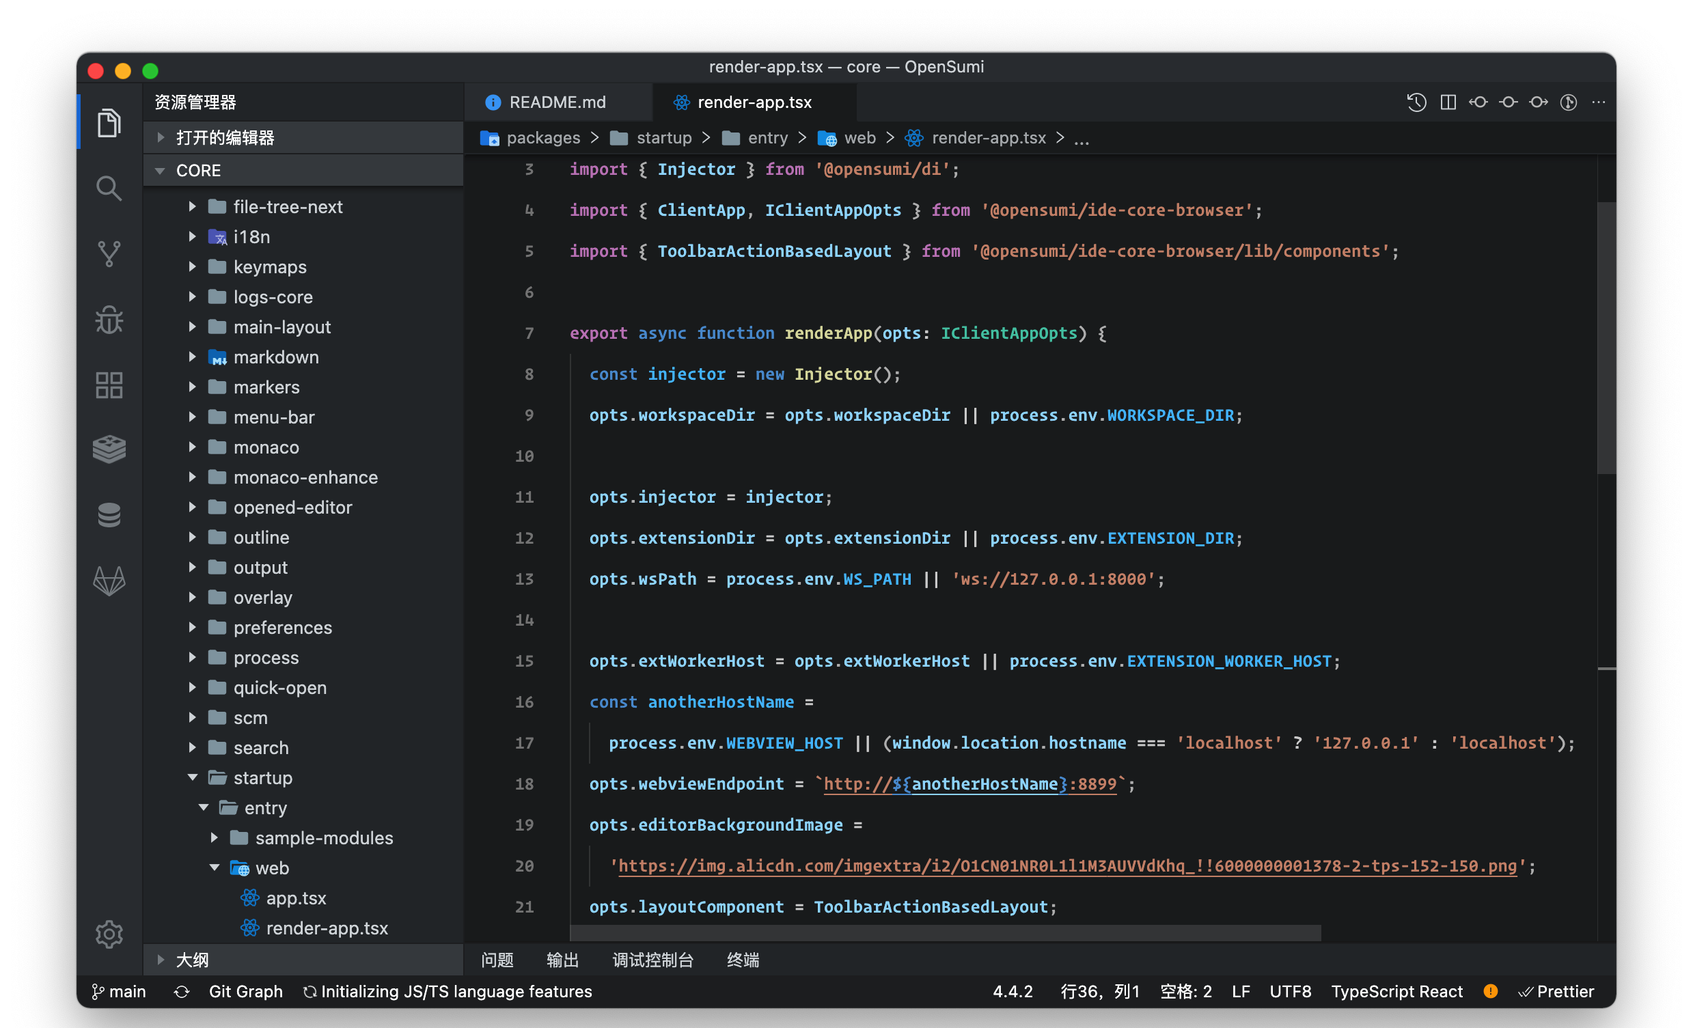The height and width of the screenshot is (1028, 1693).
Task: Click the vertical editor scrollbar thumb
Action: tap(1606, 337)
